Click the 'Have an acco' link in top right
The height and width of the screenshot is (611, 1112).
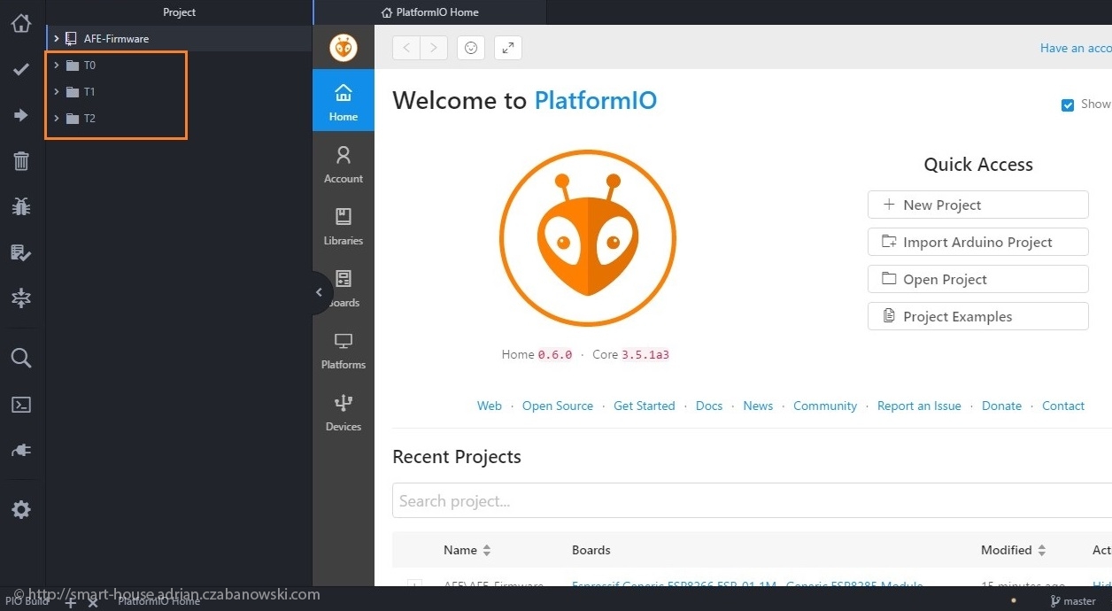click(1076, 48)
